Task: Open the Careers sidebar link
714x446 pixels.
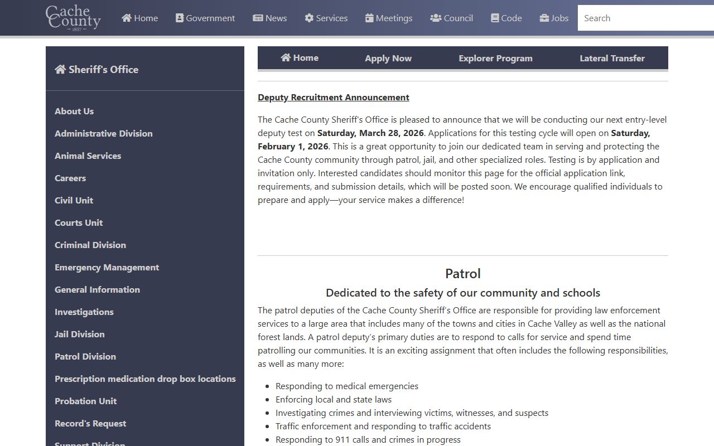Action: (70, 178)
